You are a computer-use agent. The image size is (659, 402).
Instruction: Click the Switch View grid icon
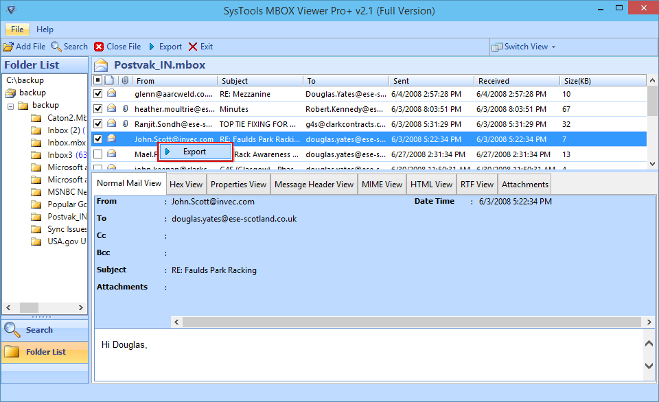(x=497, y=47)
